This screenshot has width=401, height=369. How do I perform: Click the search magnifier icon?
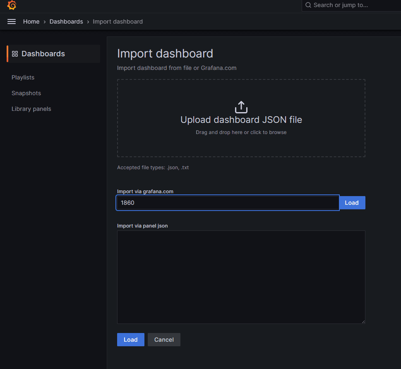(308, 5)
